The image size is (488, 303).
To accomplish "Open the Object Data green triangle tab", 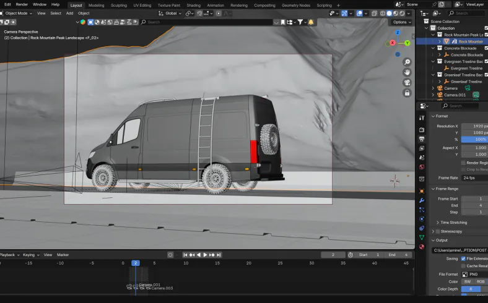I will pyautogui.click(x=422, y=237).
